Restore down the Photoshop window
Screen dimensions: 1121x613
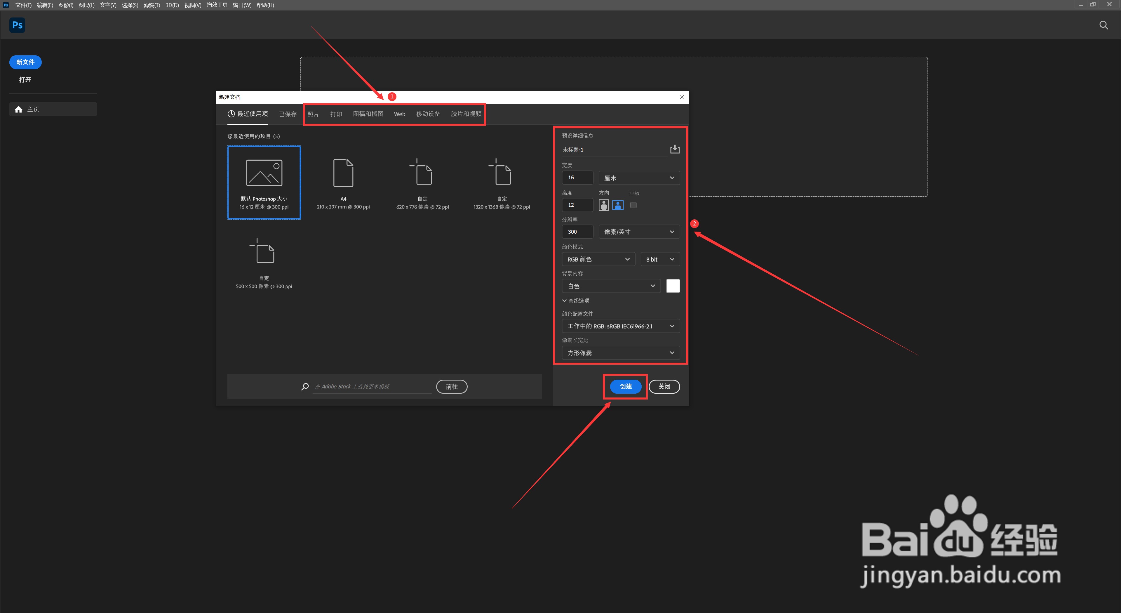[x=1093, y=5]
